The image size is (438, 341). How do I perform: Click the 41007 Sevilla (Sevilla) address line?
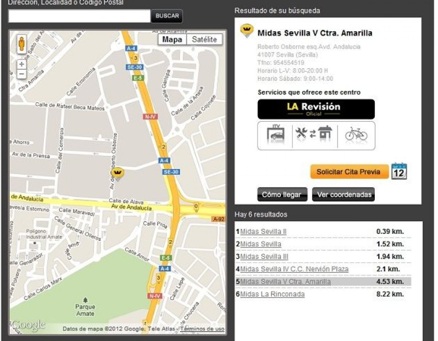pos(288,55)
